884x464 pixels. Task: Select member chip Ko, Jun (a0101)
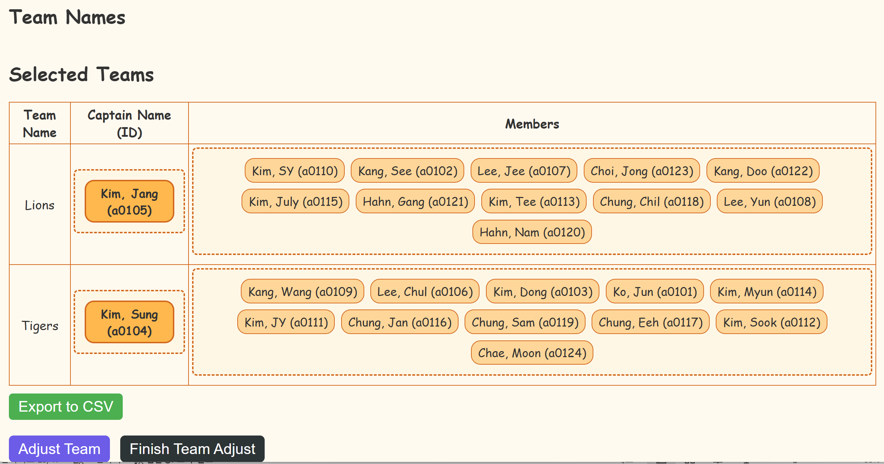[655, 292]
